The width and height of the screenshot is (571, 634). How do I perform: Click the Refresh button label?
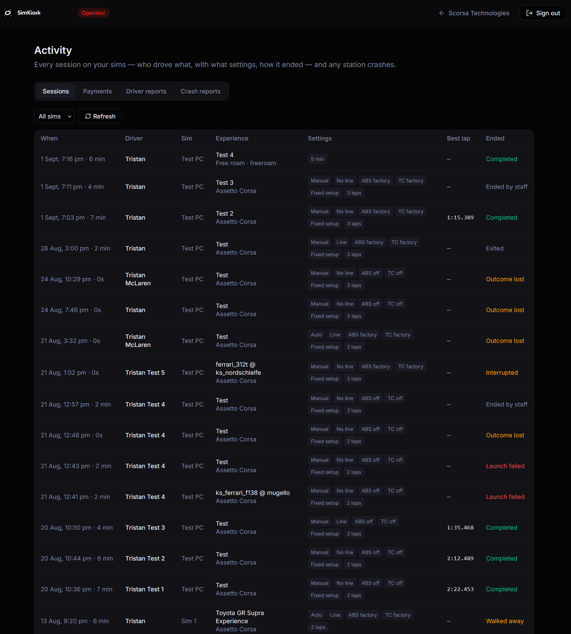pos(104,116)
